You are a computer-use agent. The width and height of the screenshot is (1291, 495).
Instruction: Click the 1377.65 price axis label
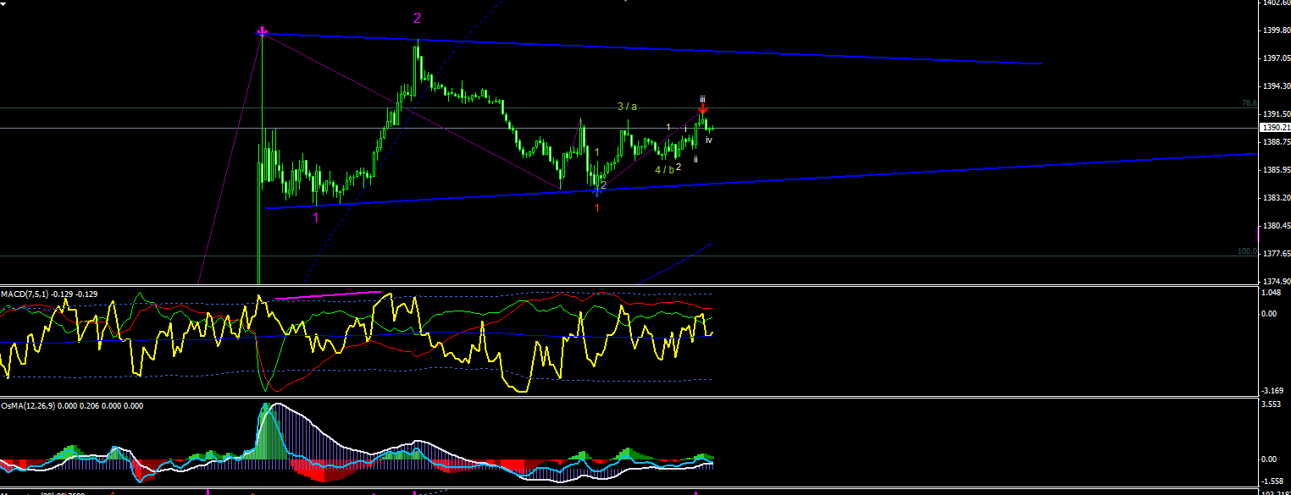1276,254
